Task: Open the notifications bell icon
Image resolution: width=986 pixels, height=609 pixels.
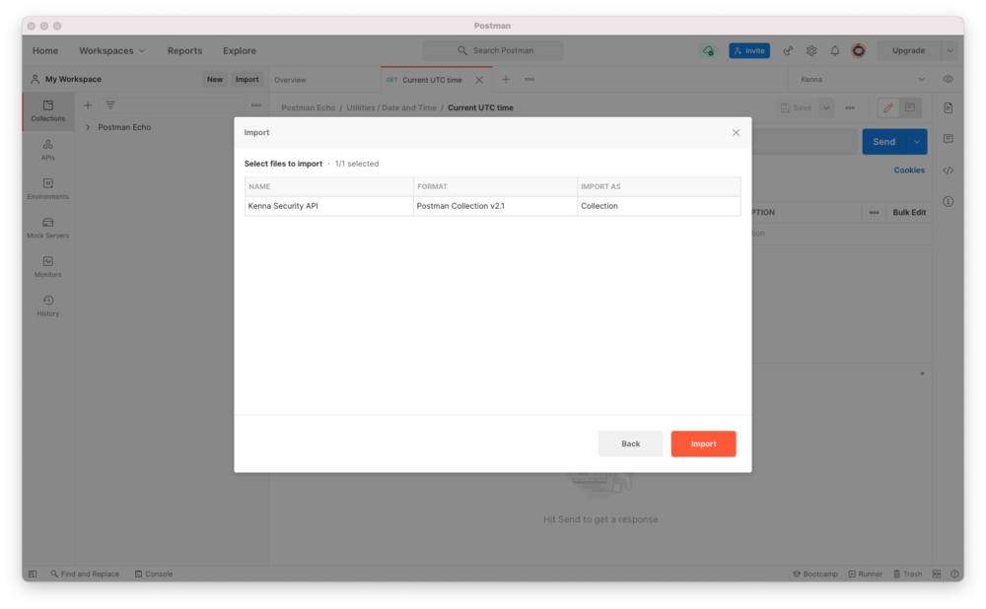Action: [835, 50]
